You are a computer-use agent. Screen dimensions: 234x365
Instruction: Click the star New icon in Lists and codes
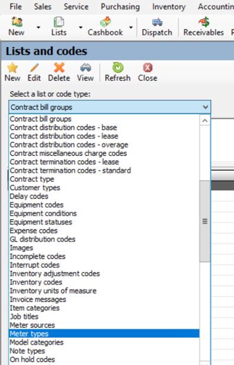pos(12,68)
